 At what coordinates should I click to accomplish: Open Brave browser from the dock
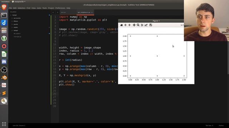4,7
